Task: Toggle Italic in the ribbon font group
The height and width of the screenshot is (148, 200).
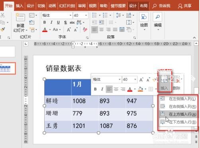Action: (x=51, y=22)
